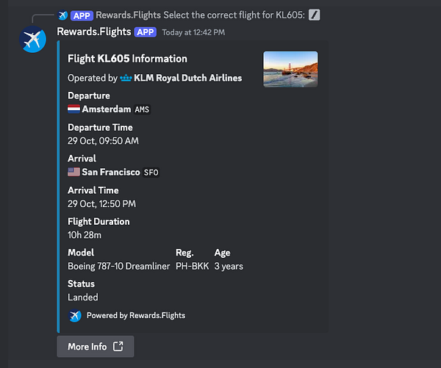The image size is (441, 368).
Task: Click the slash command icon after KL605
Action: pyautogui.click(x=314, y=15)
